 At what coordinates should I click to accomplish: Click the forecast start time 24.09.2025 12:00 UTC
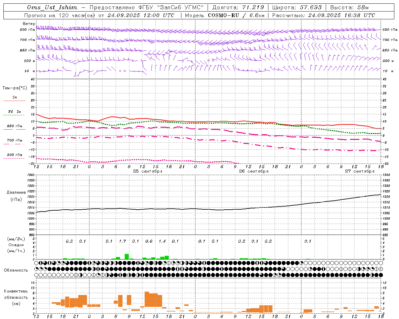pyautogui.click(x=141, y=15)
